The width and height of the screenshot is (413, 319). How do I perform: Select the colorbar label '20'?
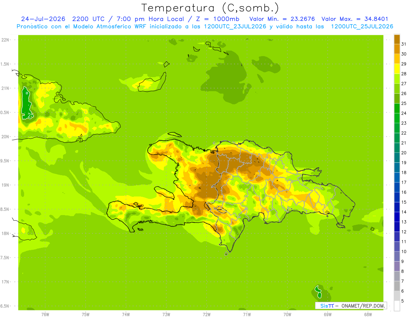coord(404,153)
